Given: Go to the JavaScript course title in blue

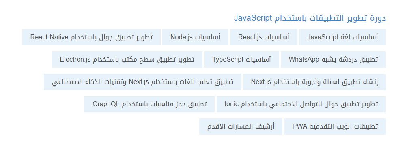Looking at the screenshot, I should coord(310,18).
